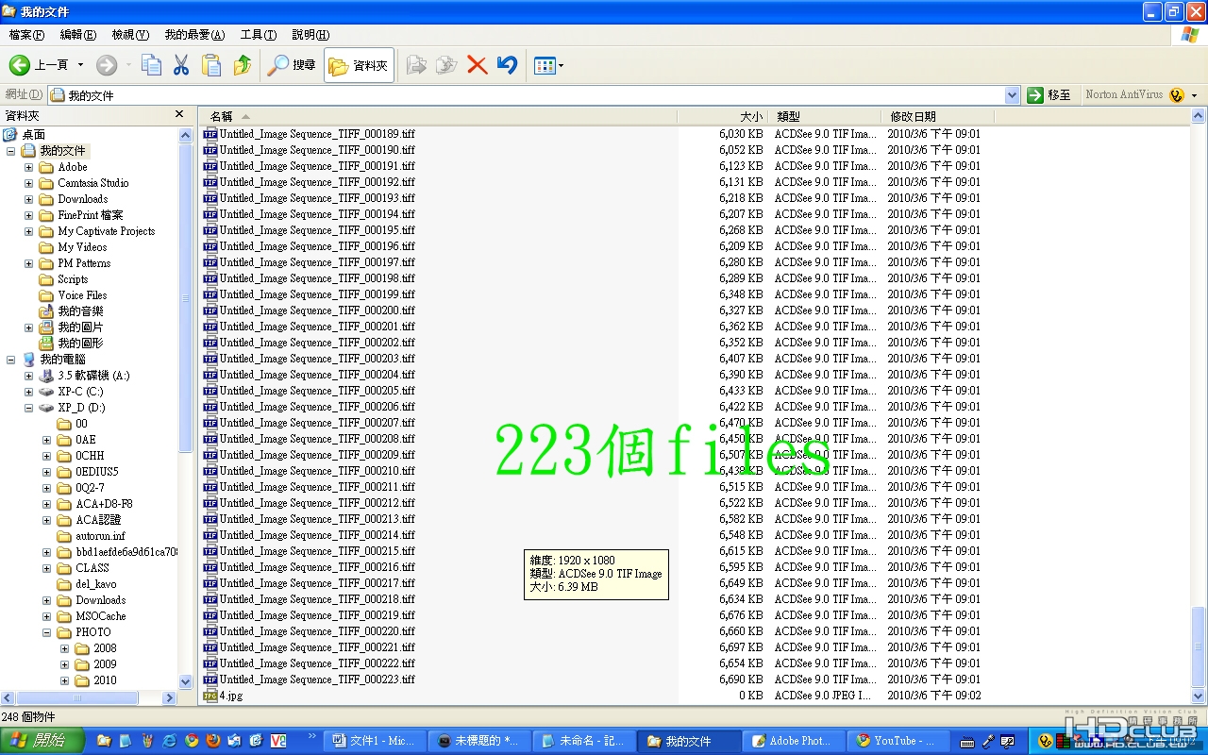Open the 工具(T) menu
Image resolution: width=1208 pixels, height=755 pixels.
point(258,35)
